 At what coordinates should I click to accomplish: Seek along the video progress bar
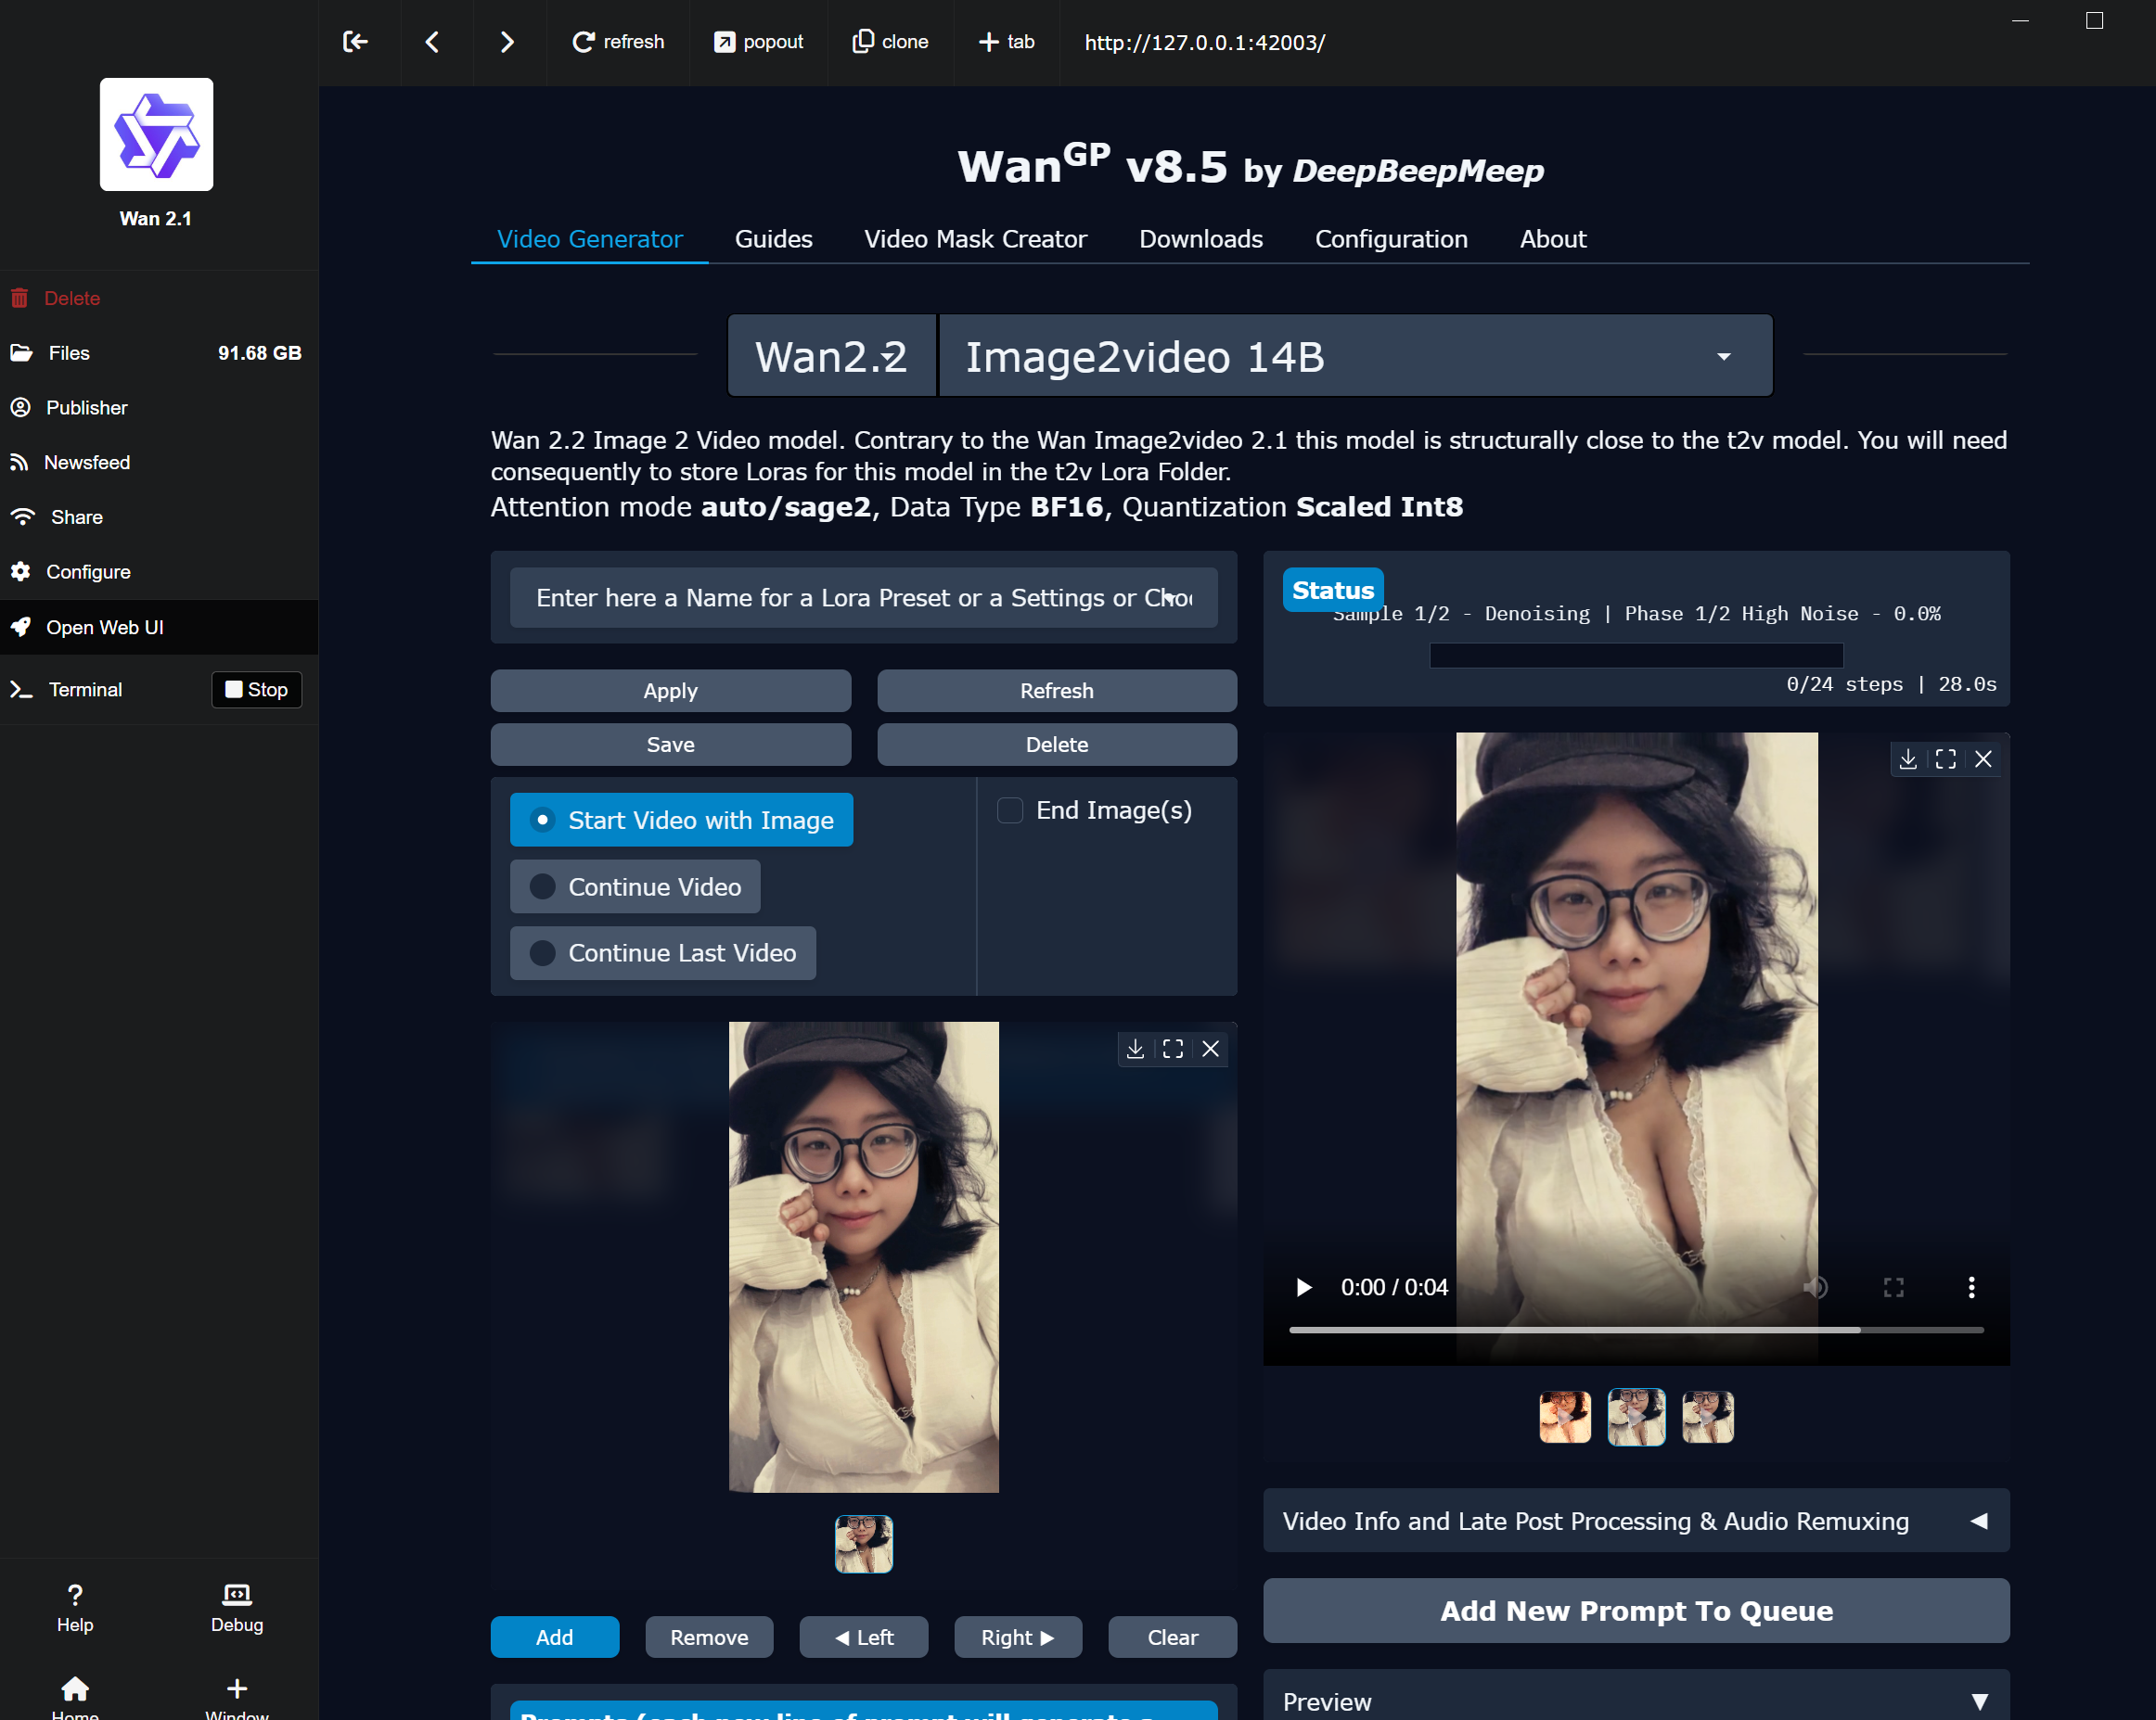pos(1636,1331)
